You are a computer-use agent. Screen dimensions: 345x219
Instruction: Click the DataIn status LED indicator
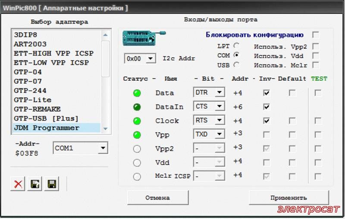coord(137,107)
